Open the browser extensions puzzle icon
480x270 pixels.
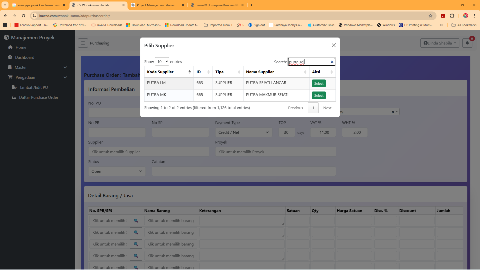452,16
